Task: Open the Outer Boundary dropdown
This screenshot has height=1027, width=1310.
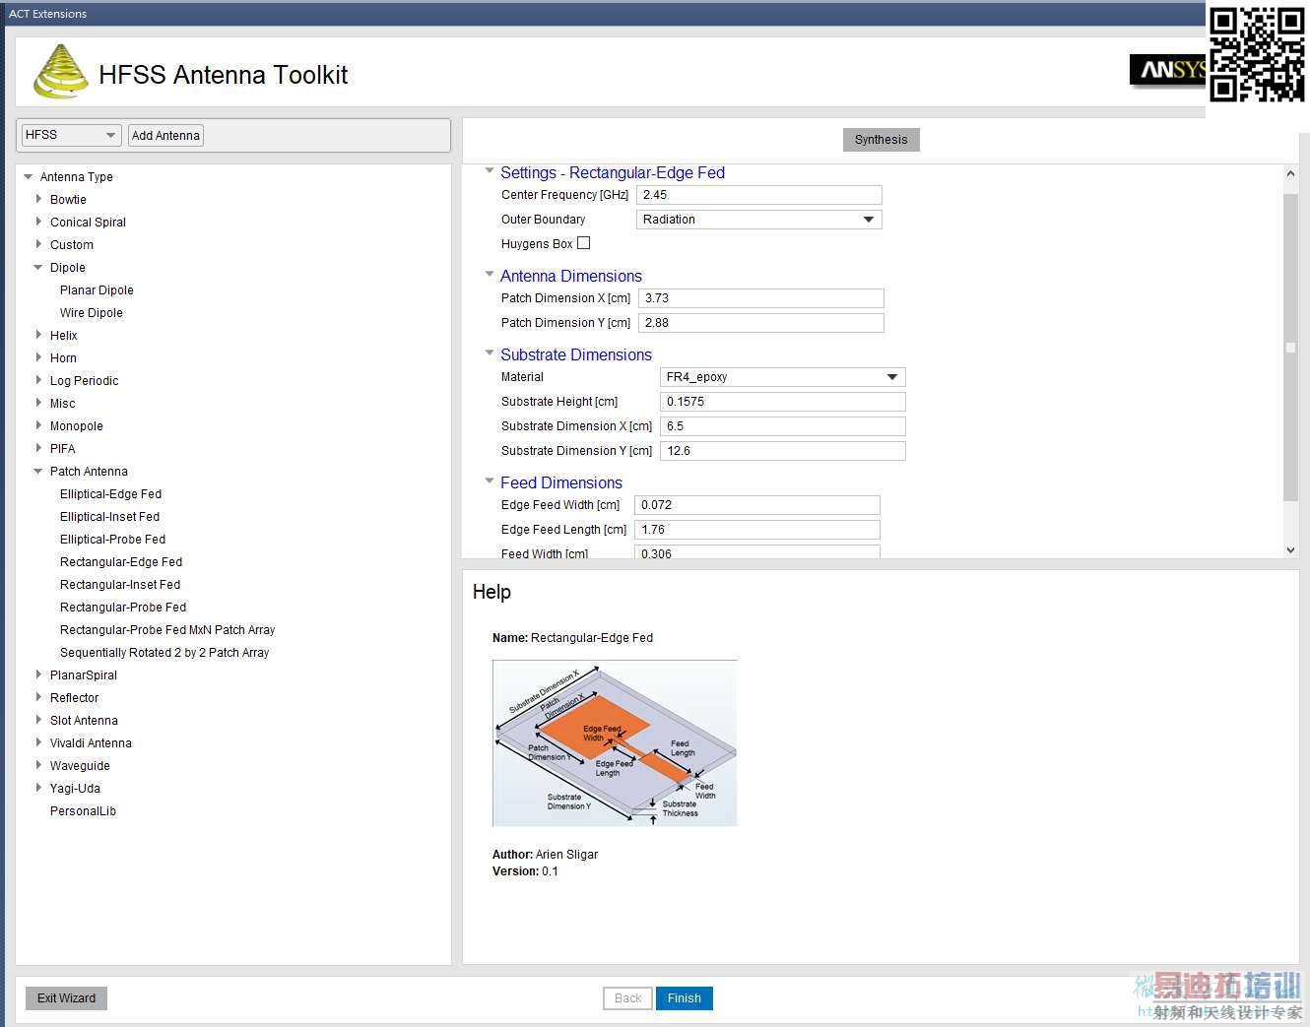Action: [x=758, y=220]
